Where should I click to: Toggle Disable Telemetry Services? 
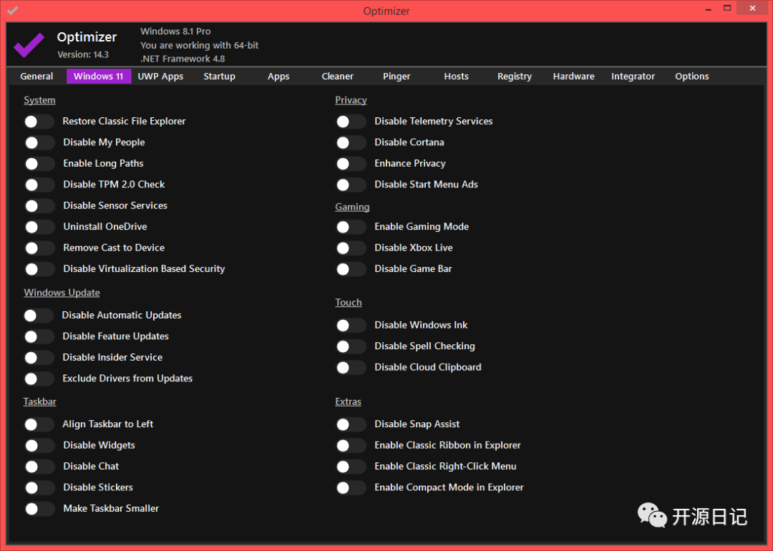pos(351,121)
